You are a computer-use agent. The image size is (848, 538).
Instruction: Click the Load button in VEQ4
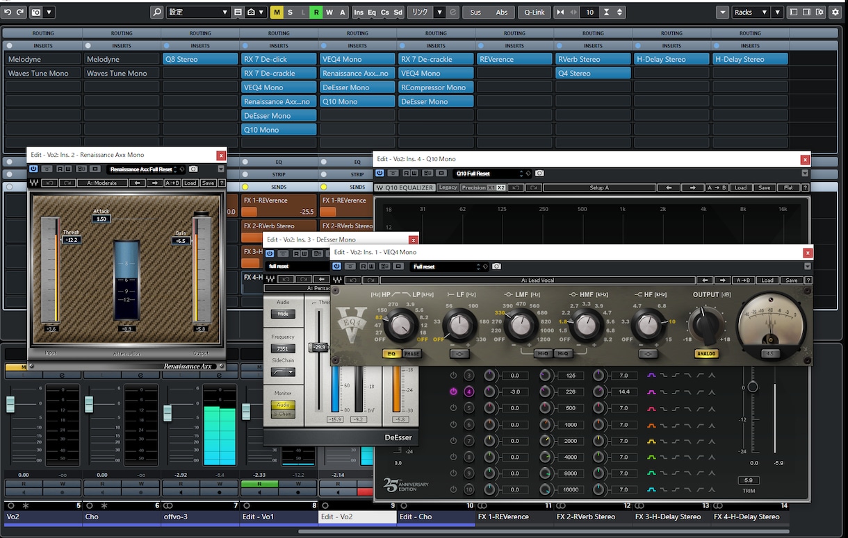767,280
